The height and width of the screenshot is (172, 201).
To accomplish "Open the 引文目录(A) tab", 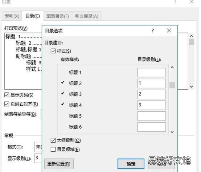I will [x=87, y=16].
